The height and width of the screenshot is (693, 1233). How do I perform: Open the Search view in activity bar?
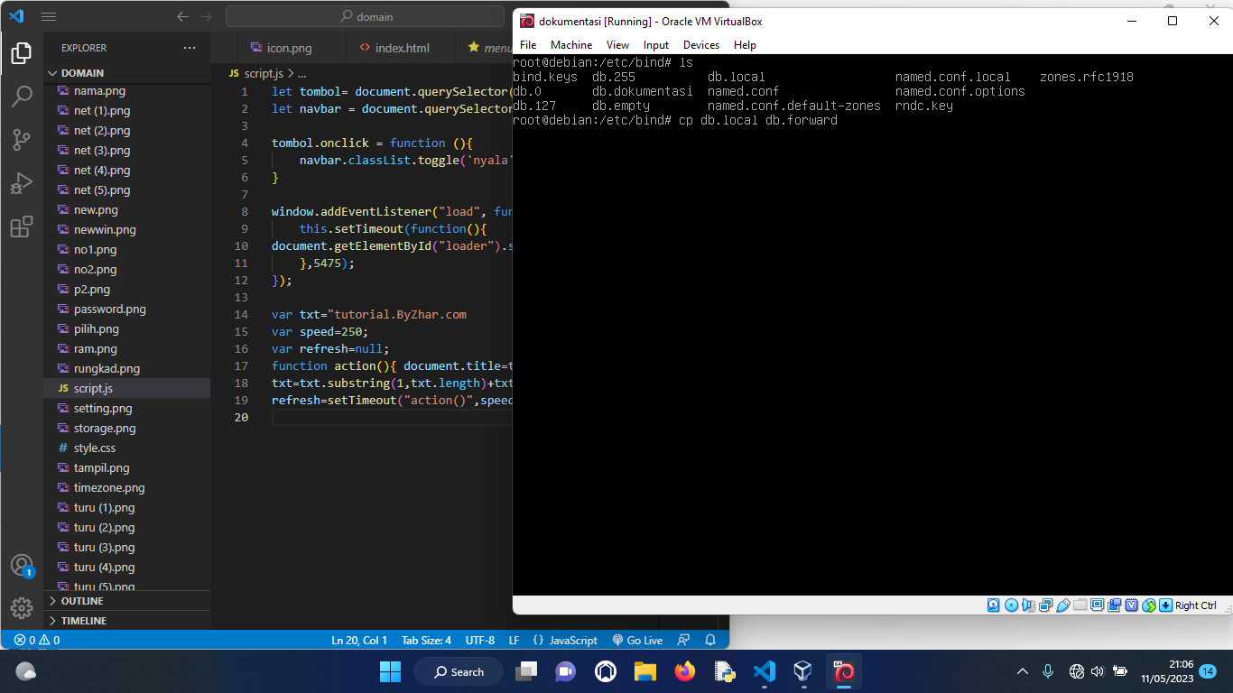point(22,97)
